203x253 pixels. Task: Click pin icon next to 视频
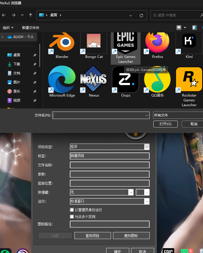[35, 101]
